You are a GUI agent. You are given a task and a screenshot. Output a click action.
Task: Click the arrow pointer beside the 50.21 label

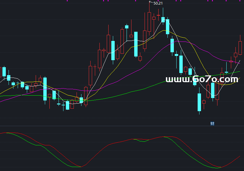pos(150,3)
